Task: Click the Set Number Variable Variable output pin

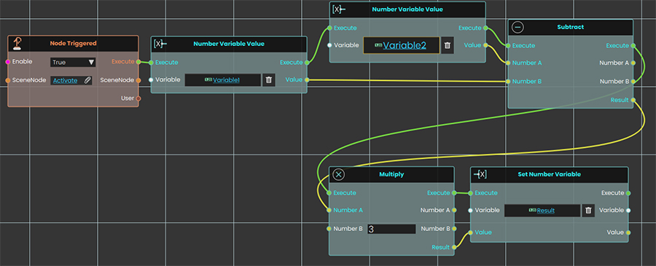Action: 628,210
